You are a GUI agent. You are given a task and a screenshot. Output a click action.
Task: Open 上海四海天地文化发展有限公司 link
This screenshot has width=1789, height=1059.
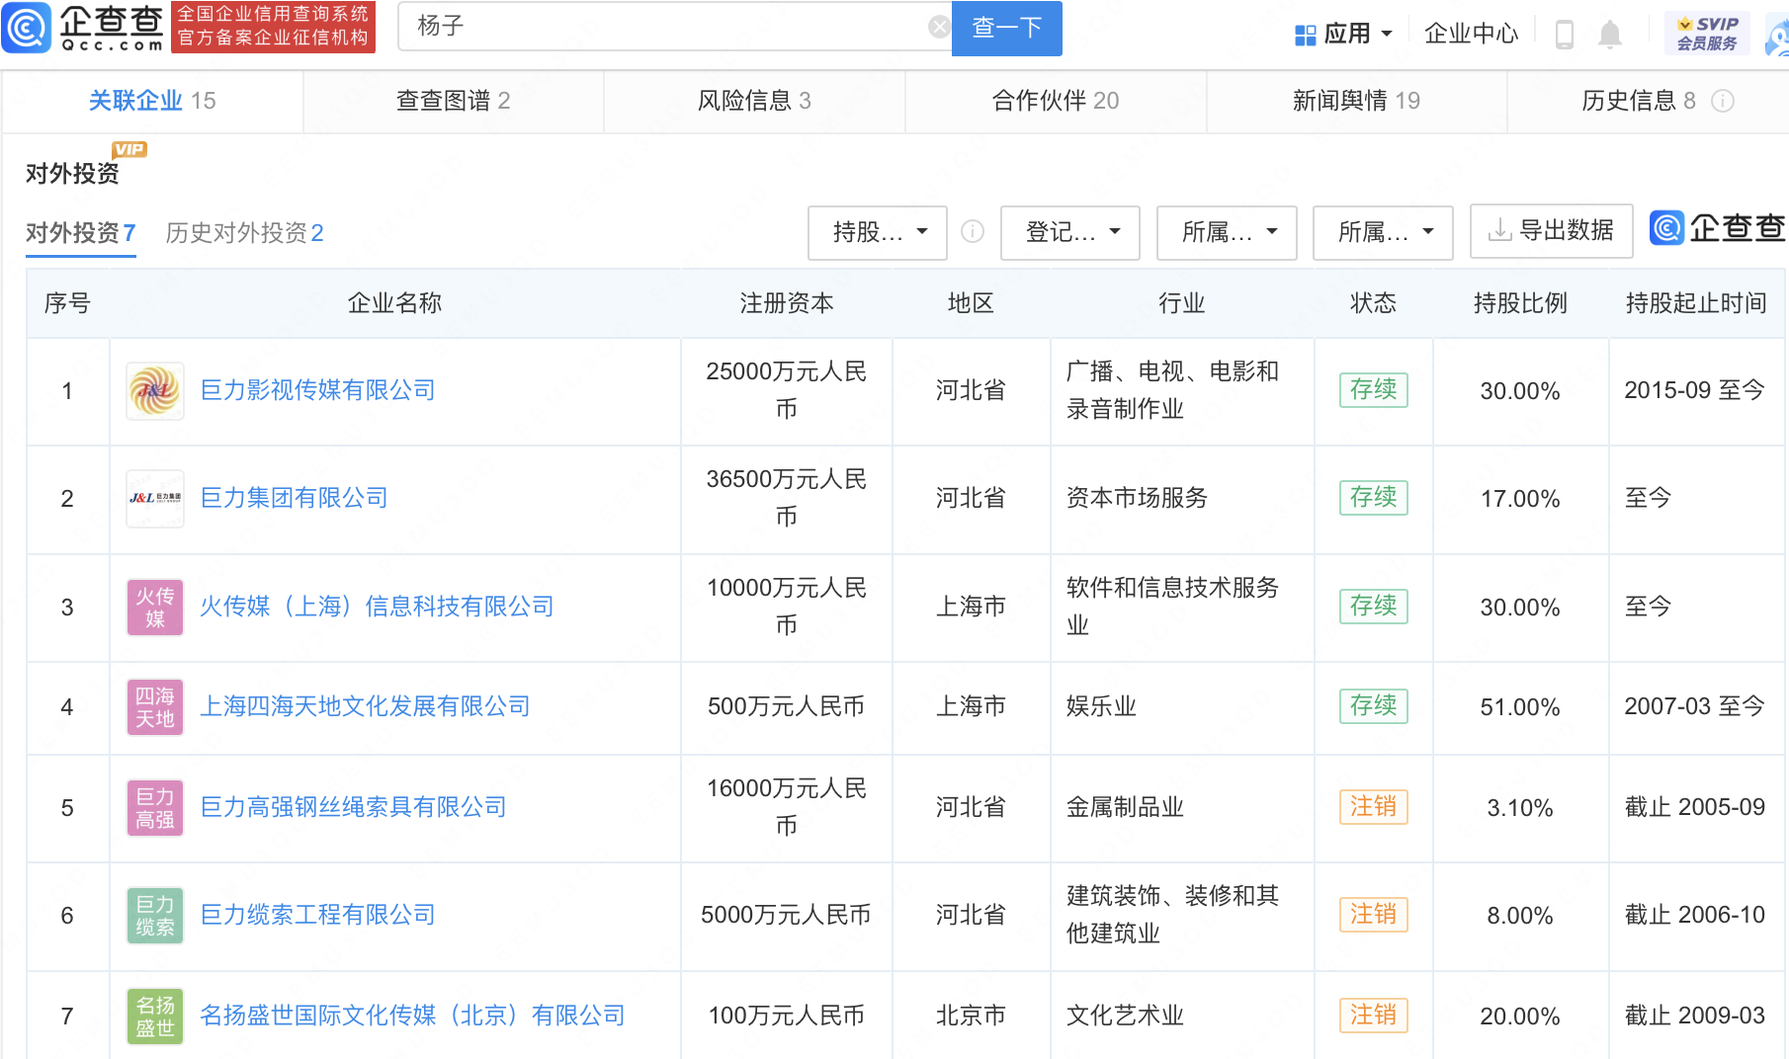point(365,706)
